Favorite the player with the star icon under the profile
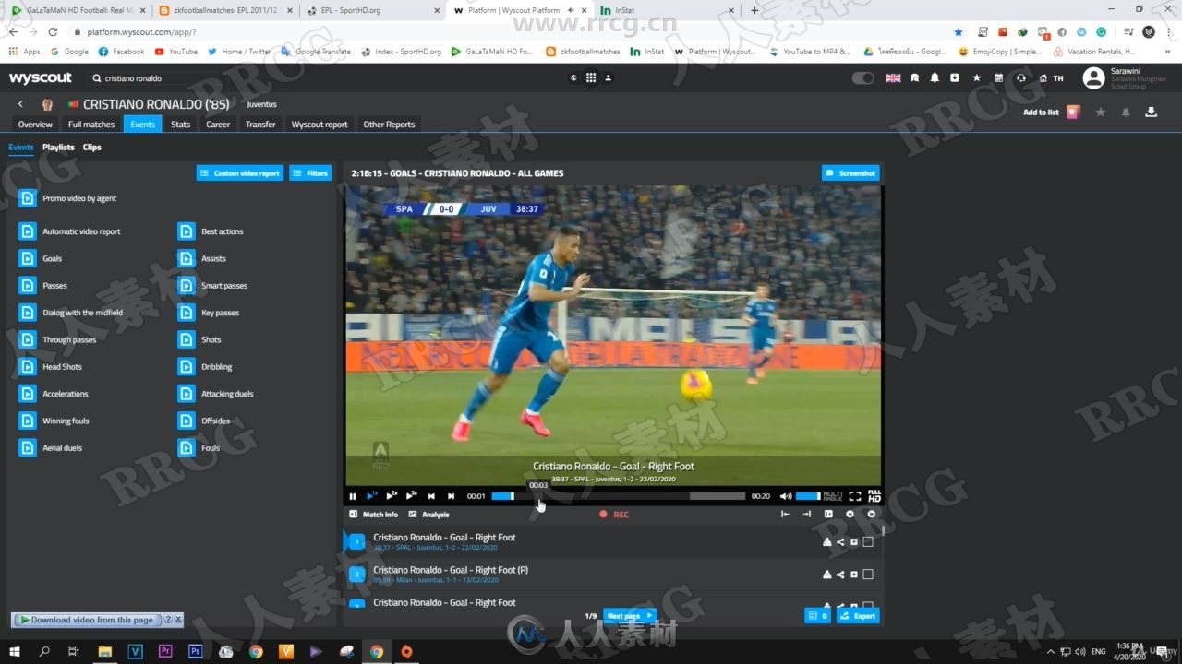The image size is (1182, 664). [1100, 113]
